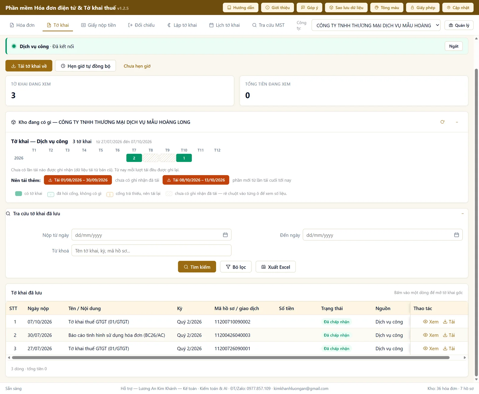Open Tông màu theme palette
This screenshot has width=479, height=394.
coord(387,7)
